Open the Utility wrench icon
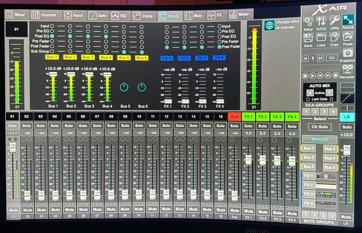Image resolution: width=362 pixels, height=233 pixels. pyautogui.click(x=334, y=21)
